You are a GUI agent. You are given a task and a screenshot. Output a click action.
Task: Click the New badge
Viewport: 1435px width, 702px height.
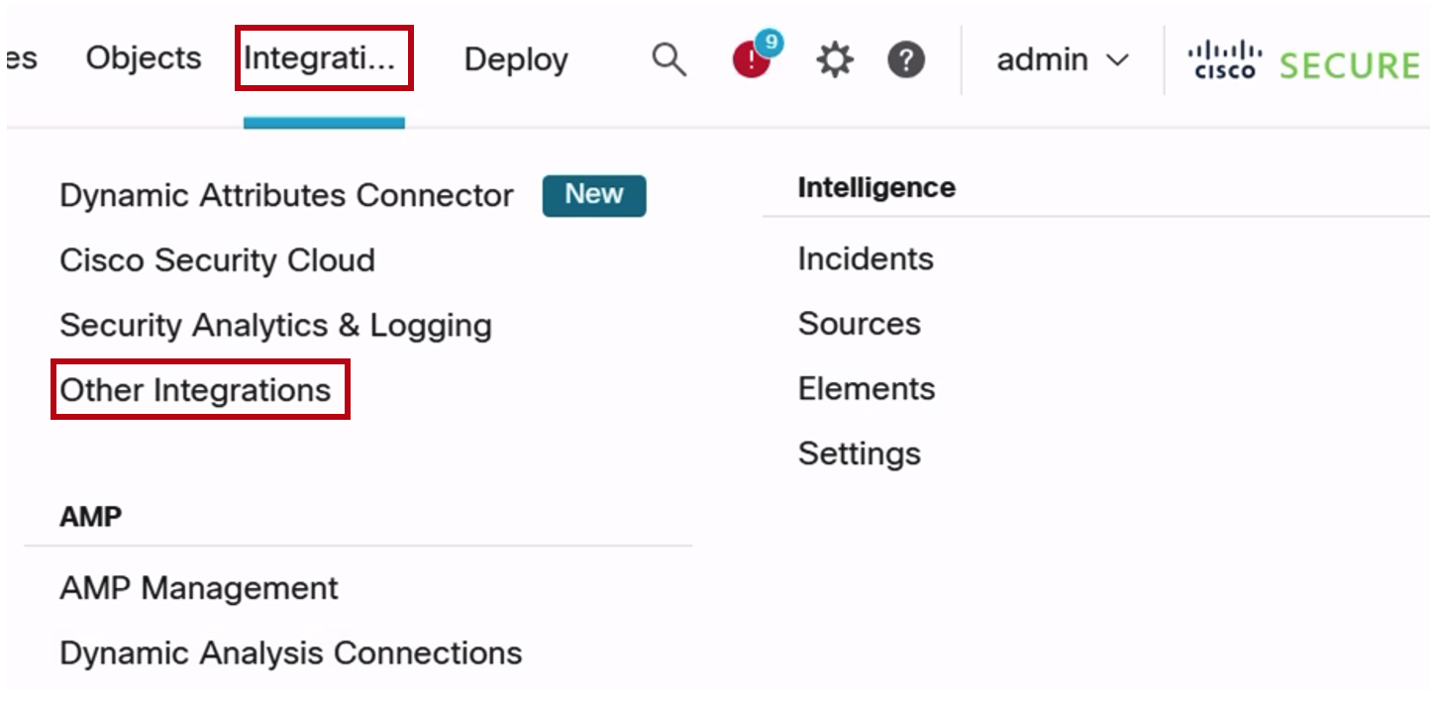594,195
